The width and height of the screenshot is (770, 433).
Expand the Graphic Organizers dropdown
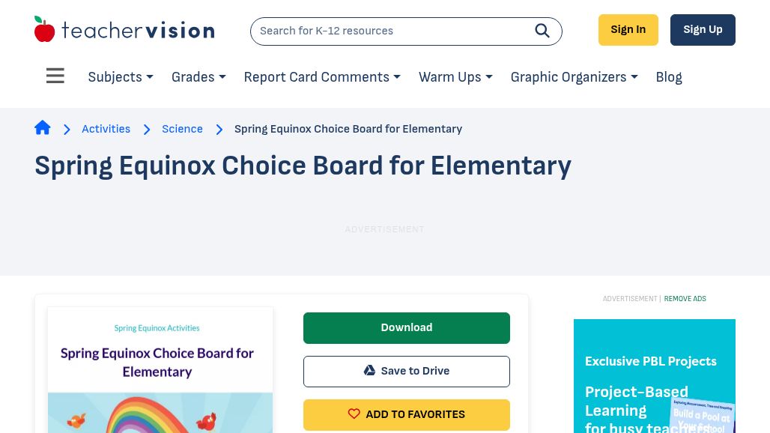574,77
